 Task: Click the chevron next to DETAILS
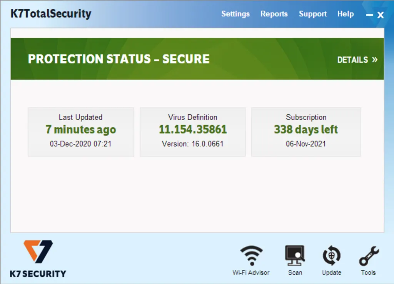click(375, 60)
